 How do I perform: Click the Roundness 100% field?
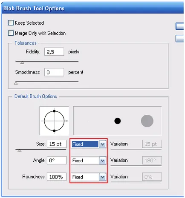pyautogui.click(x=57, y=177)
